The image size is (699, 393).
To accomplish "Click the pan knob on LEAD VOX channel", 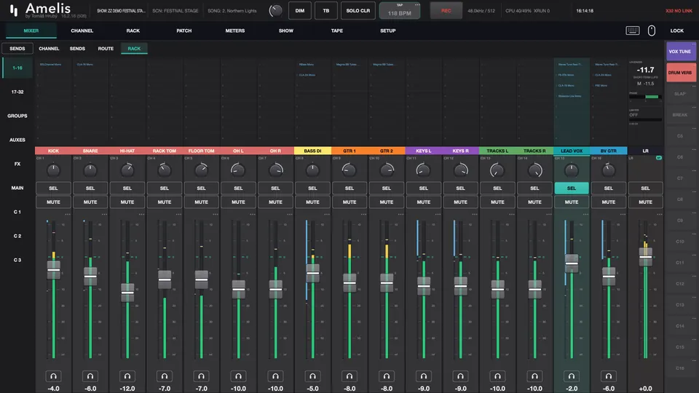I will click(x=572, y=170).
